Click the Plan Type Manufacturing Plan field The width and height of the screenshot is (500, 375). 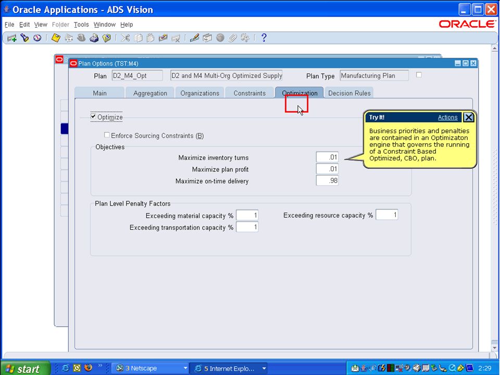pos(374,76)
